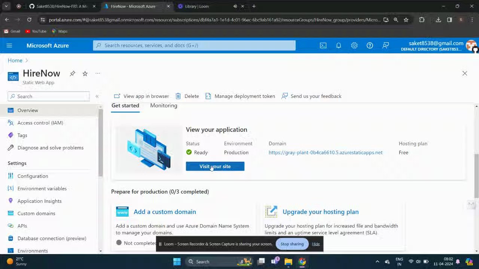Open YouTube bookmark

point(36,31)
